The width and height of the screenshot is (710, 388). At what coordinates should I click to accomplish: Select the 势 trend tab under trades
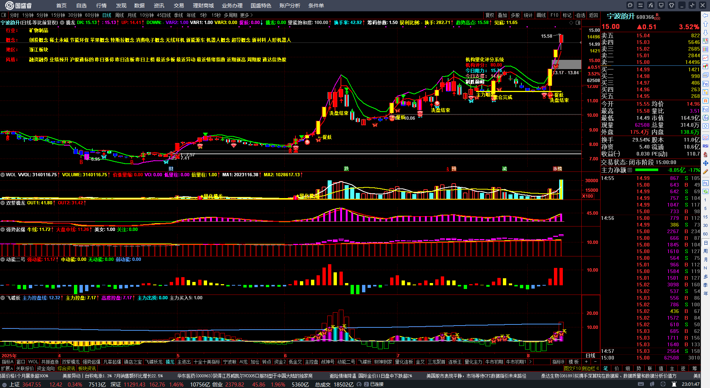[639, 368]
